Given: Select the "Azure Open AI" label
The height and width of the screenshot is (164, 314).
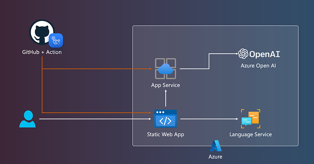Looking at the screenshot, I should (x=258, y=66).
